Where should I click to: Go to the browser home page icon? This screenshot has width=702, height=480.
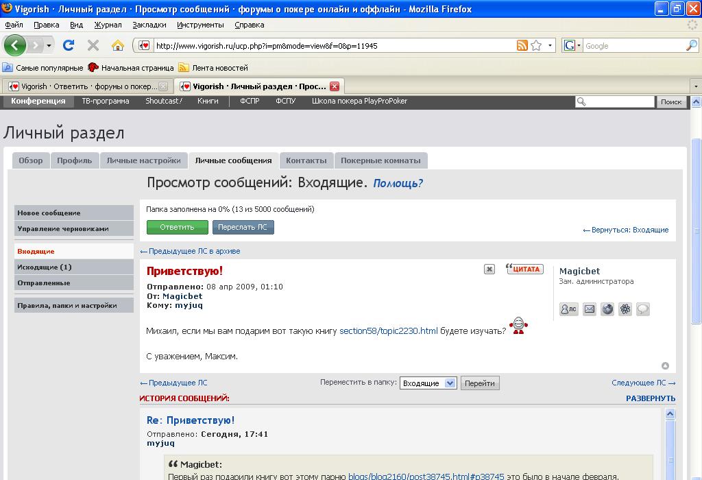(x=118, y=46)
